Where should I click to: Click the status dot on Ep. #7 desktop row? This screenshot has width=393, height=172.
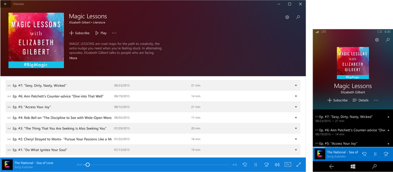click(296, 86)
